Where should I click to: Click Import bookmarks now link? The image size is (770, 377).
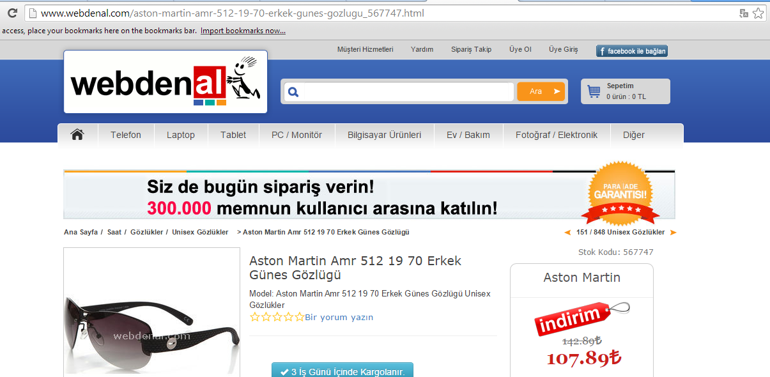point(243,31)
